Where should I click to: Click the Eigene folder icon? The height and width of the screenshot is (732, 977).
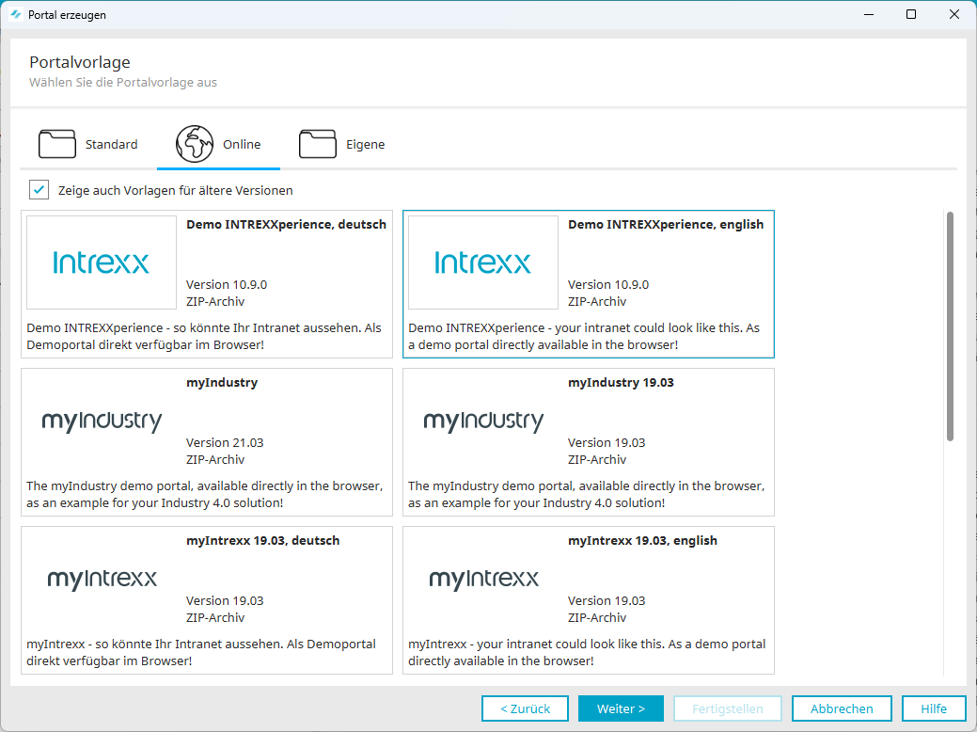318,144
